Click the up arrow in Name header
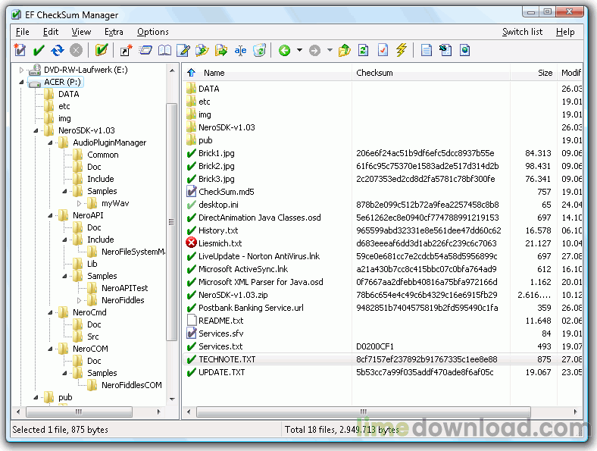Image resolution: width=597 pixels, height=451 pixels. click(191, 72)
